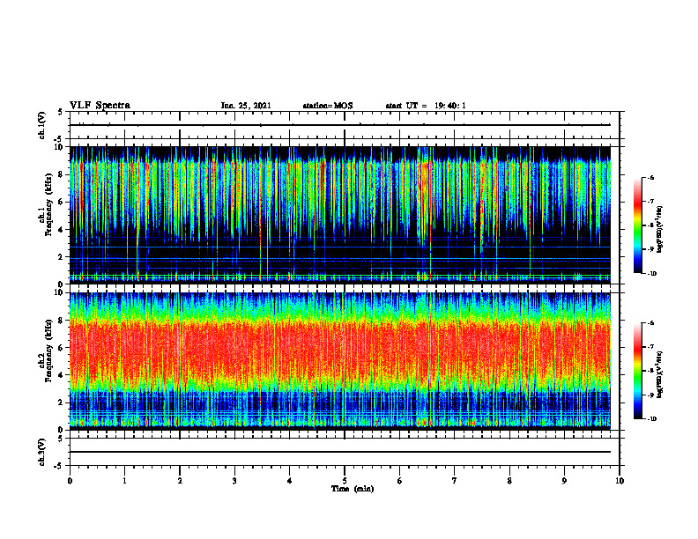Click the time axis tick label "9"
Screen dimensions: 698x539
tap(564, 481)
